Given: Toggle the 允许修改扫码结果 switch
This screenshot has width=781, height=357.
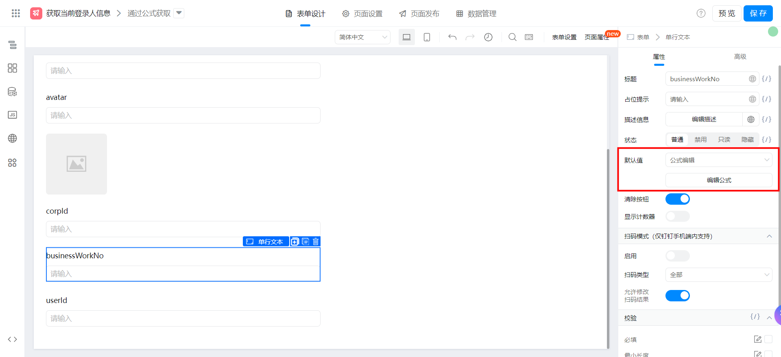Looking at the screenshot, I should pos(677,296).
